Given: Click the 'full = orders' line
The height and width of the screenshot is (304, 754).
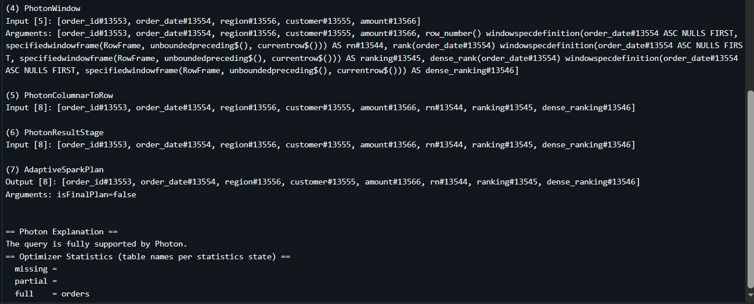Looking at the screenshot, I should click(x=52, y=294).
